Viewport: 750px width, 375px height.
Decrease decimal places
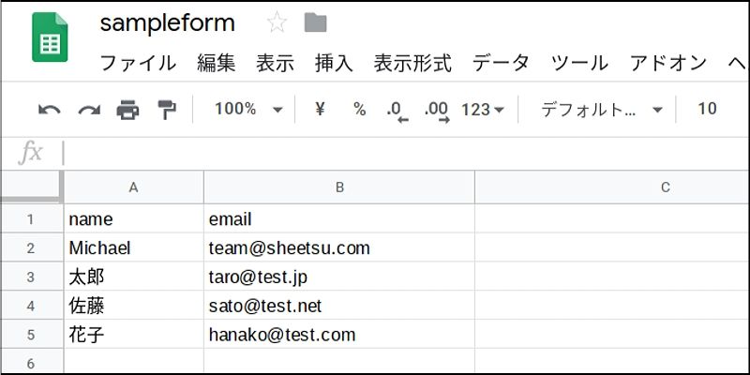(397, 112)
